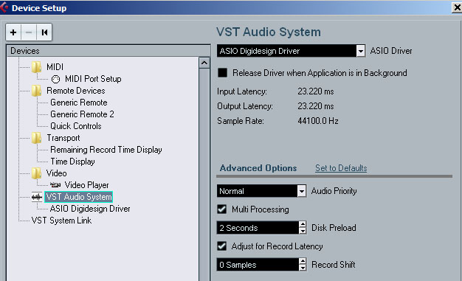Click the MIDI folder icon

(x=37, y=67)
